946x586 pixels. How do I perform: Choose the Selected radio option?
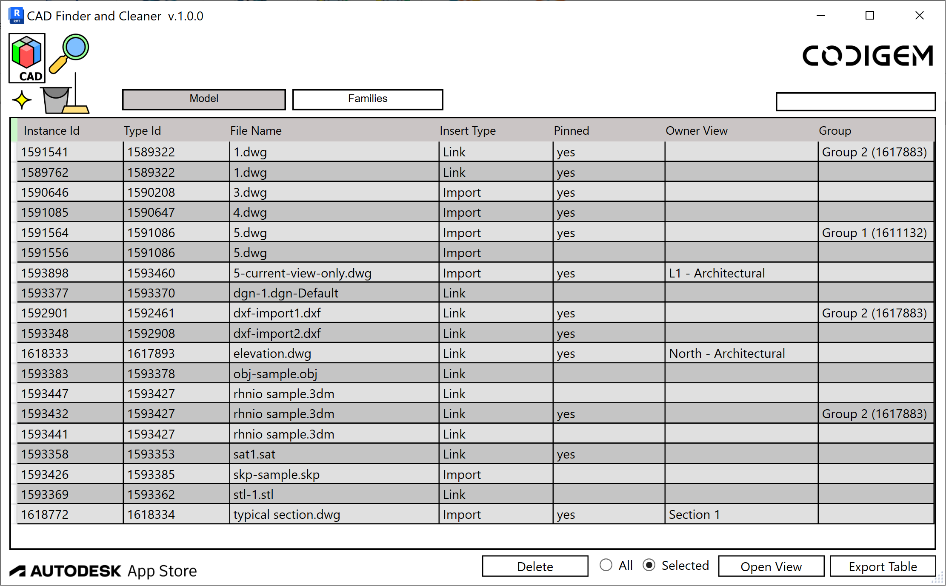pos(649,565)
